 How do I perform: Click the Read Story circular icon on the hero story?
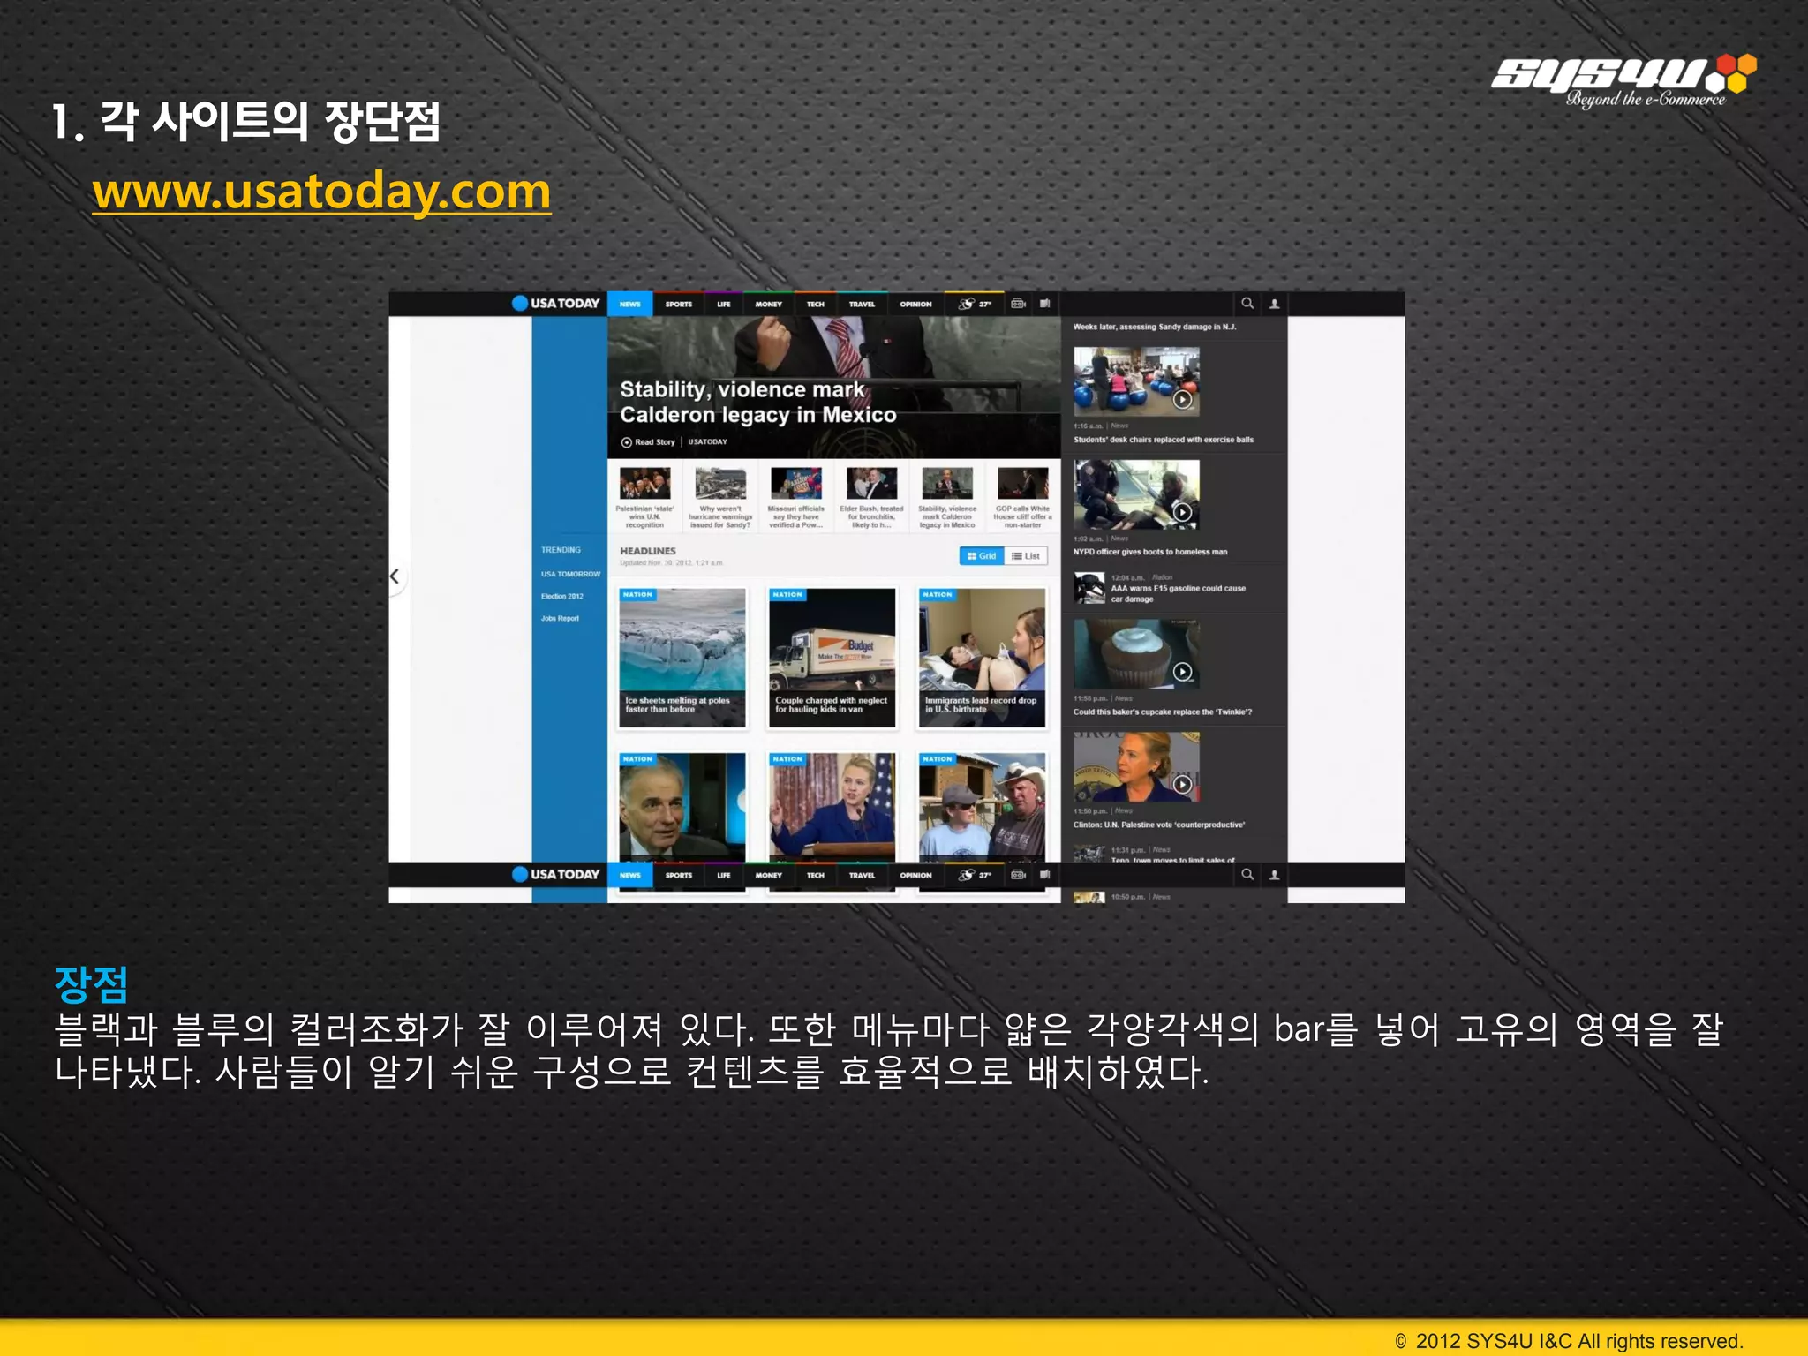coord(627,442)
